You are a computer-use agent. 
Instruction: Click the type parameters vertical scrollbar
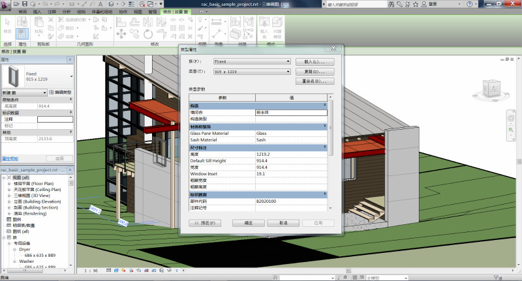[330, 153]
